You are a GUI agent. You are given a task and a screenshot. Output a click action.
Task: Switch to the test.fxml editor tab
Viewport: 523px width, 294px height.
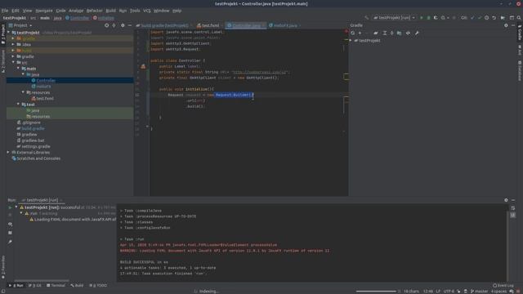click(x=209, y=25)
